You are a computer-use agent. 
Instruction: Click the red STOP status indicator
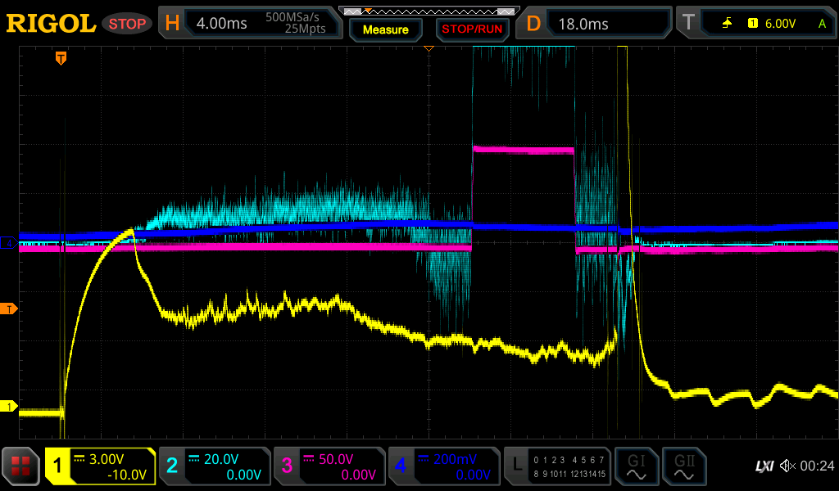127,24
